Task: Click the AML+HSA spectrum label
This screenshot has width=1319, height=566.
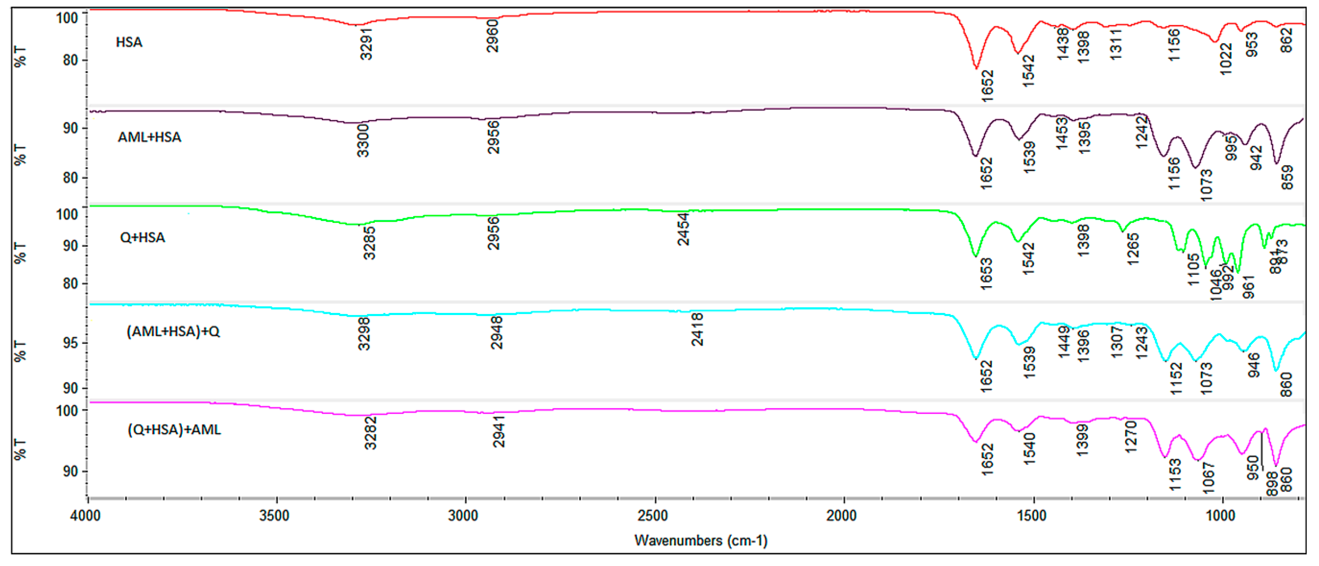Action: click(x=150, y=137)
